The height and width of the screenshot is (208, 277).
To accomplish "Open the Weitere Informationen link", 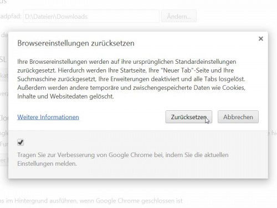I will point(48,117).
